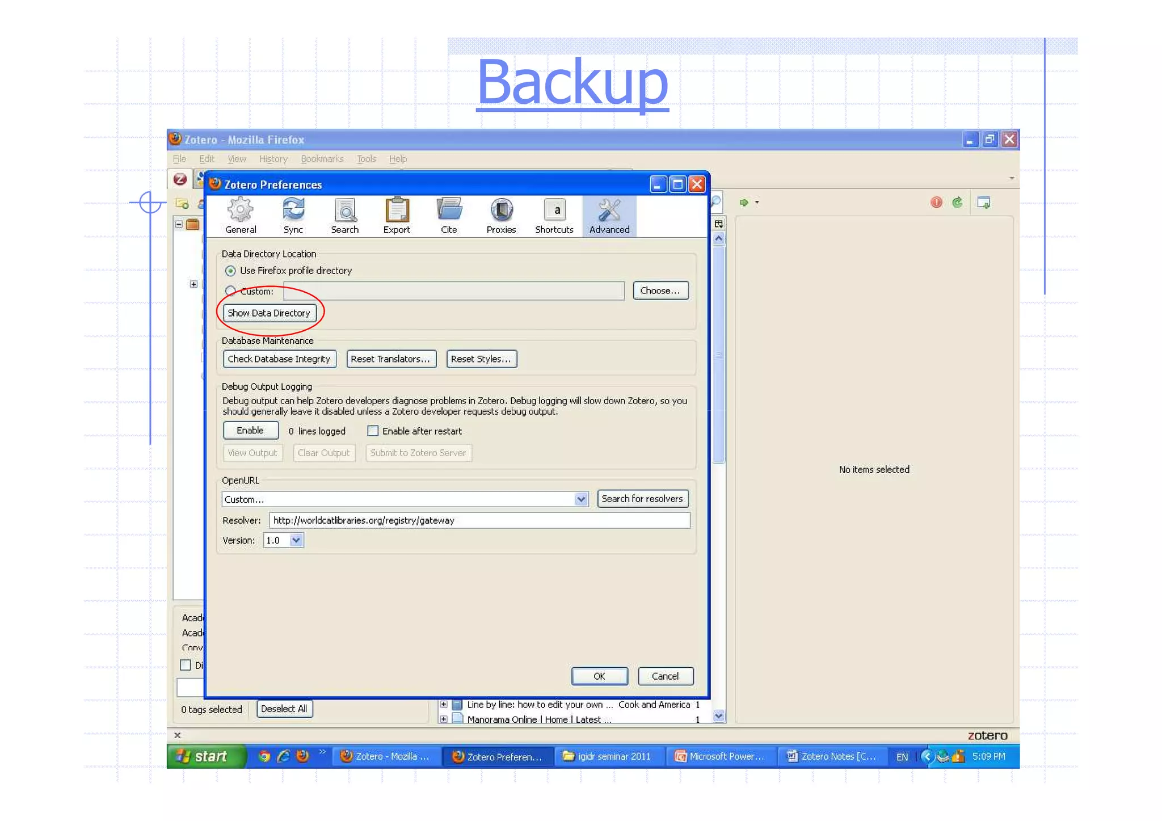The width and height of the screenshot is (1162, 821).
Task: Open the dropdown arrow beside locate icon
Action: [x=757, y=203]
